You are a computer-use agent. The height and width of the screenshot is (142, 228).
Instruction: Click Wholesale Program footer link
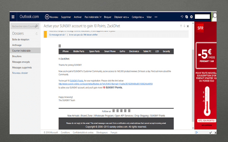(104, 116)
